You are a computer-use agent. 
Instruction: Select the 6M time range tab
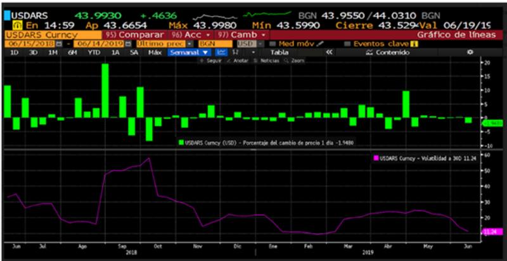click(x=73, y=53)
